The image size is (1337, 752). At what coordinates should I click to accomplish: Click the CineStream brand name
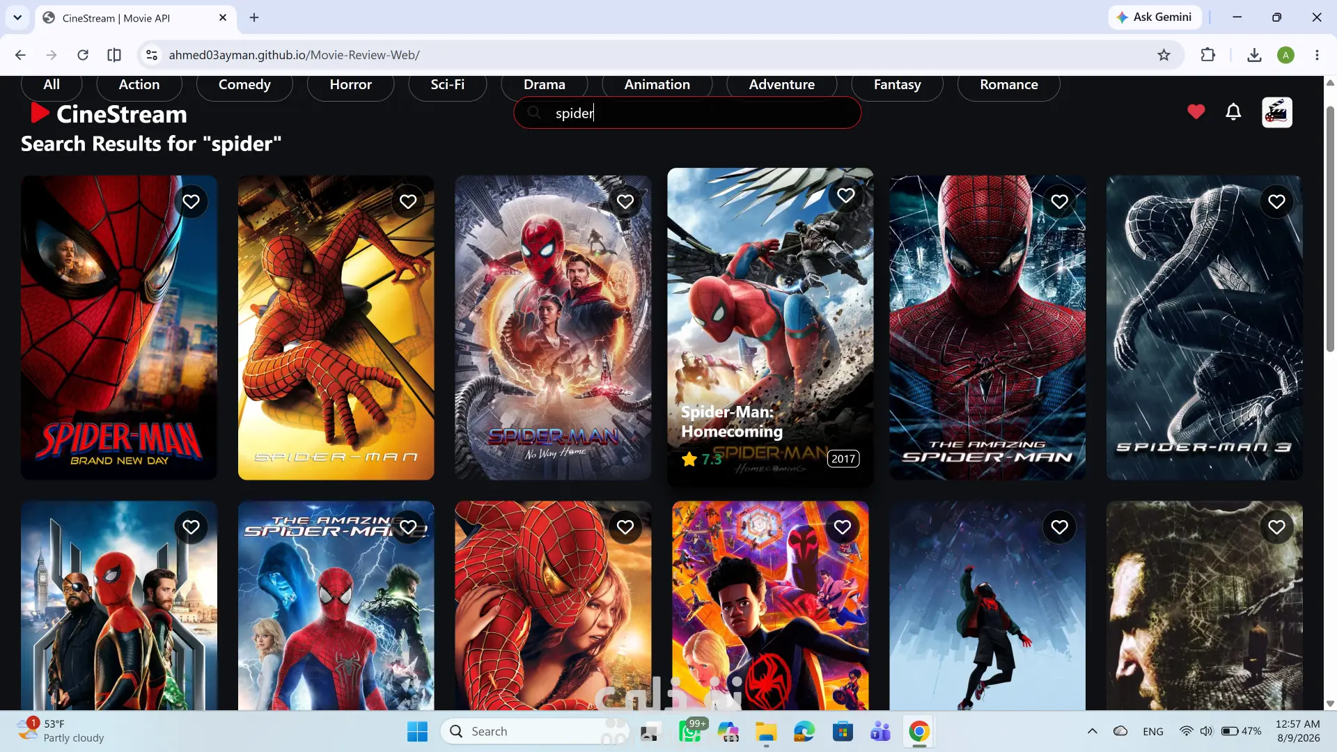(122, 114)
